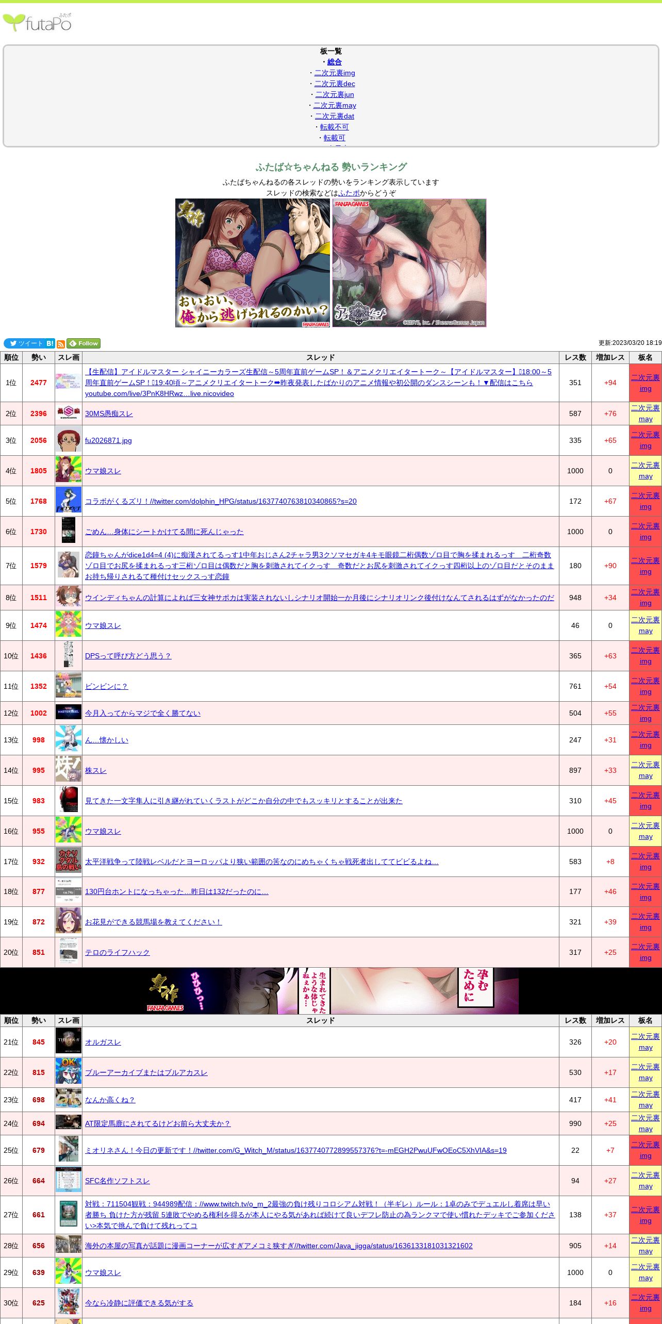Click the 勢い value 2477
The height and width of the screenshot is (1324, 662).
(39, 383)
